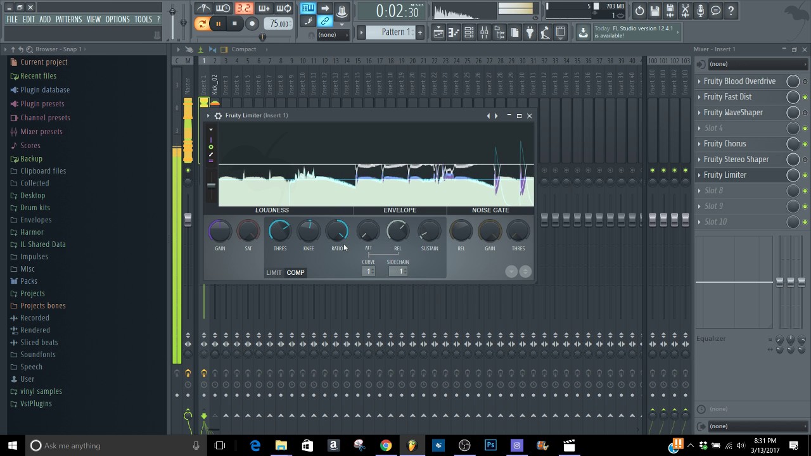Open the PATTERNS menu
This screenshot has width=811, height=456.
(x=68, y=20)
